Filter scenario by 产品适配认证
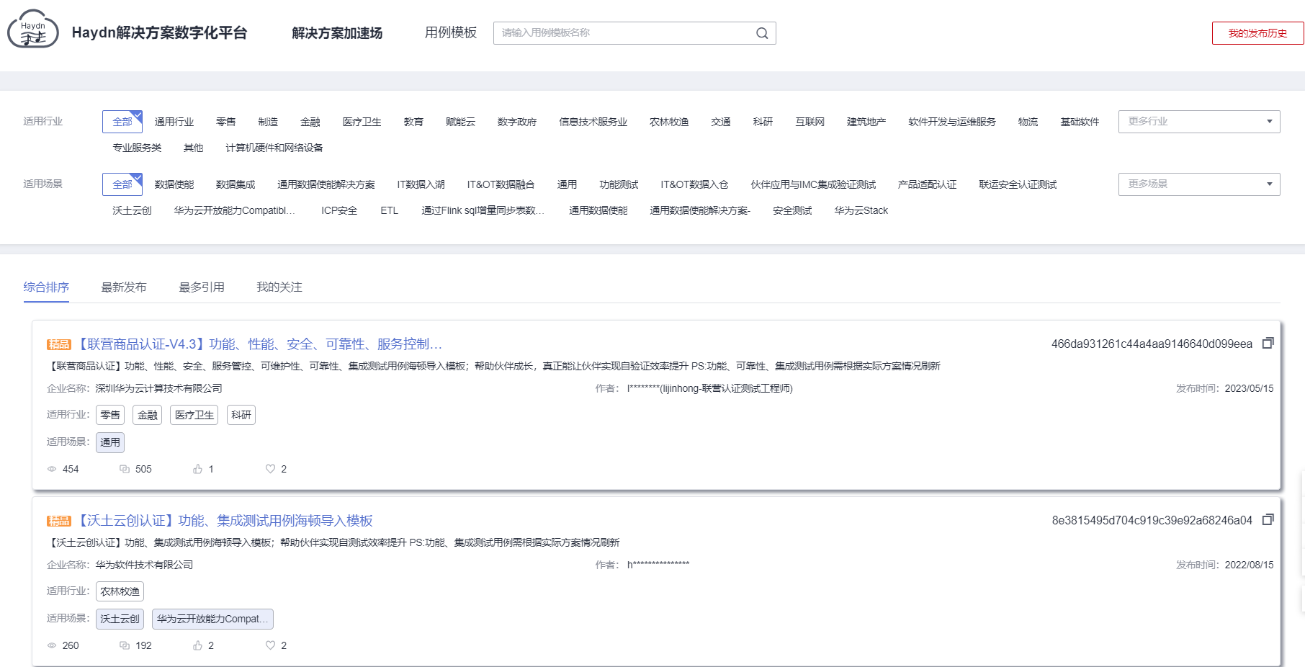The image size is (1305, 667). click(x=928, y=184)
